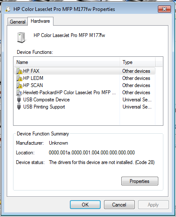Select the HP LEDM row text

point(33,78)
